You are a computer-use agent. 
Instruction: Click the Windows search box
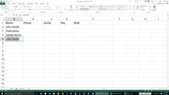pyautogui.click(x=19, y=94)
